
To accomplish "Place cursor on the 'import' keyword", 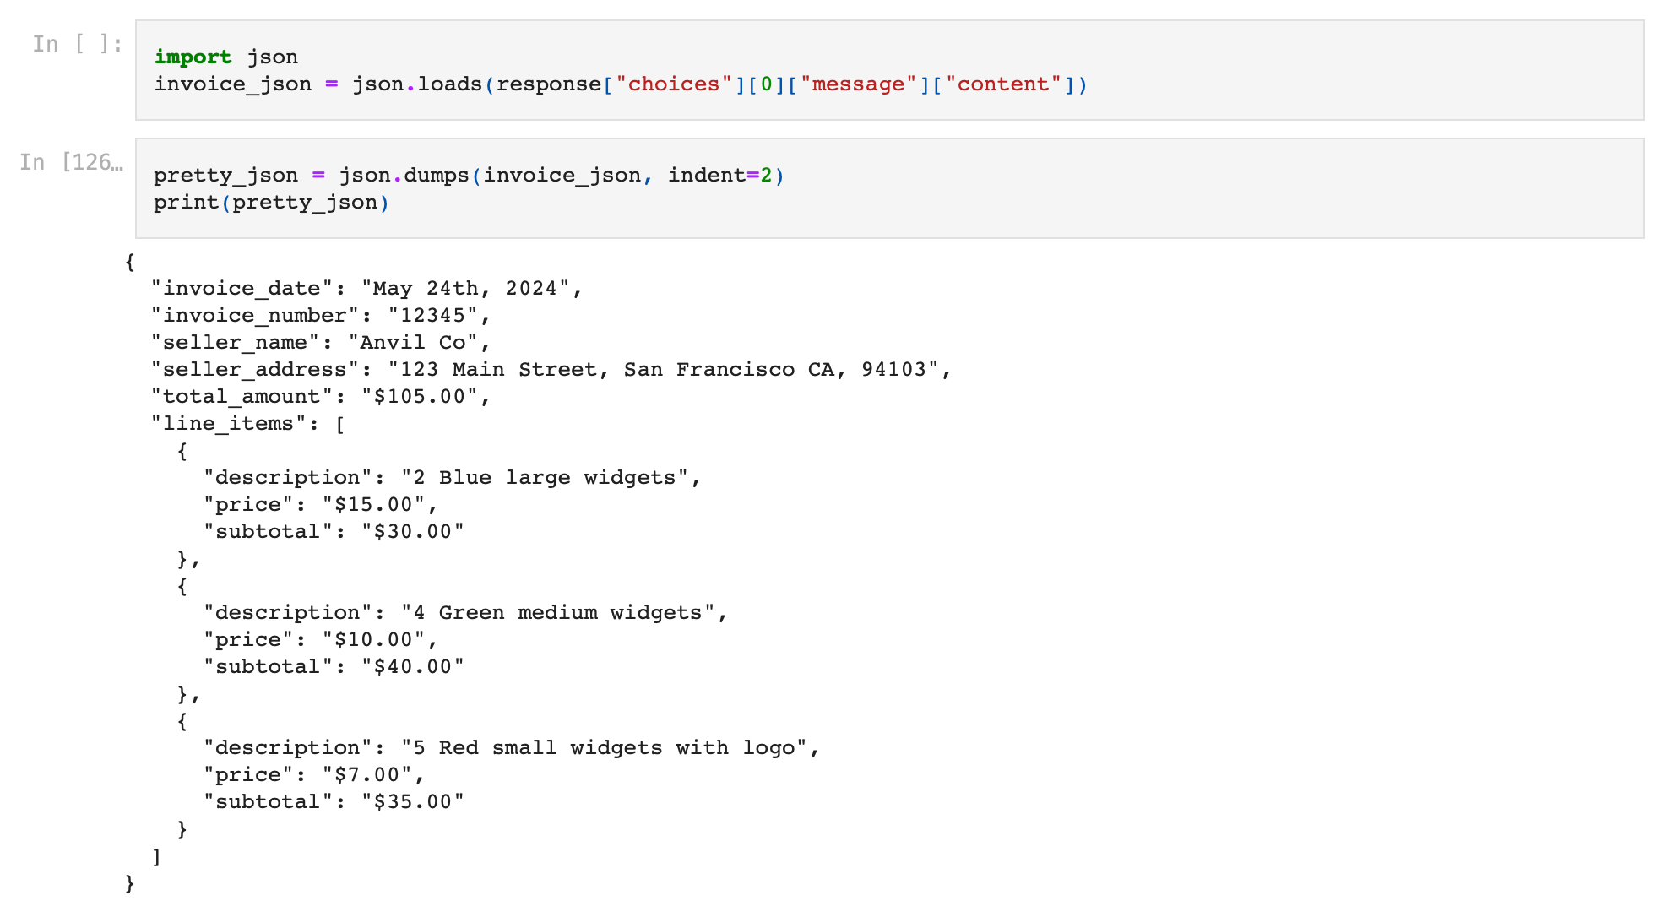I will pos(193,57).
